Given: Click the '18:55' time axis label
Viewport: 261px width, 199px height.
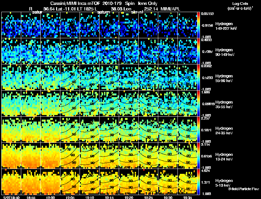Looking at the screenshot, I should pyautogui.click(x=31, y=197).
